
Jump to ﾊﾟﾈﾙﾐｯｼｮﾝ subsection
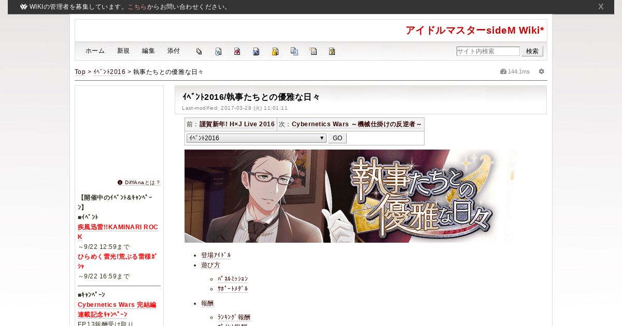point(233,279)
